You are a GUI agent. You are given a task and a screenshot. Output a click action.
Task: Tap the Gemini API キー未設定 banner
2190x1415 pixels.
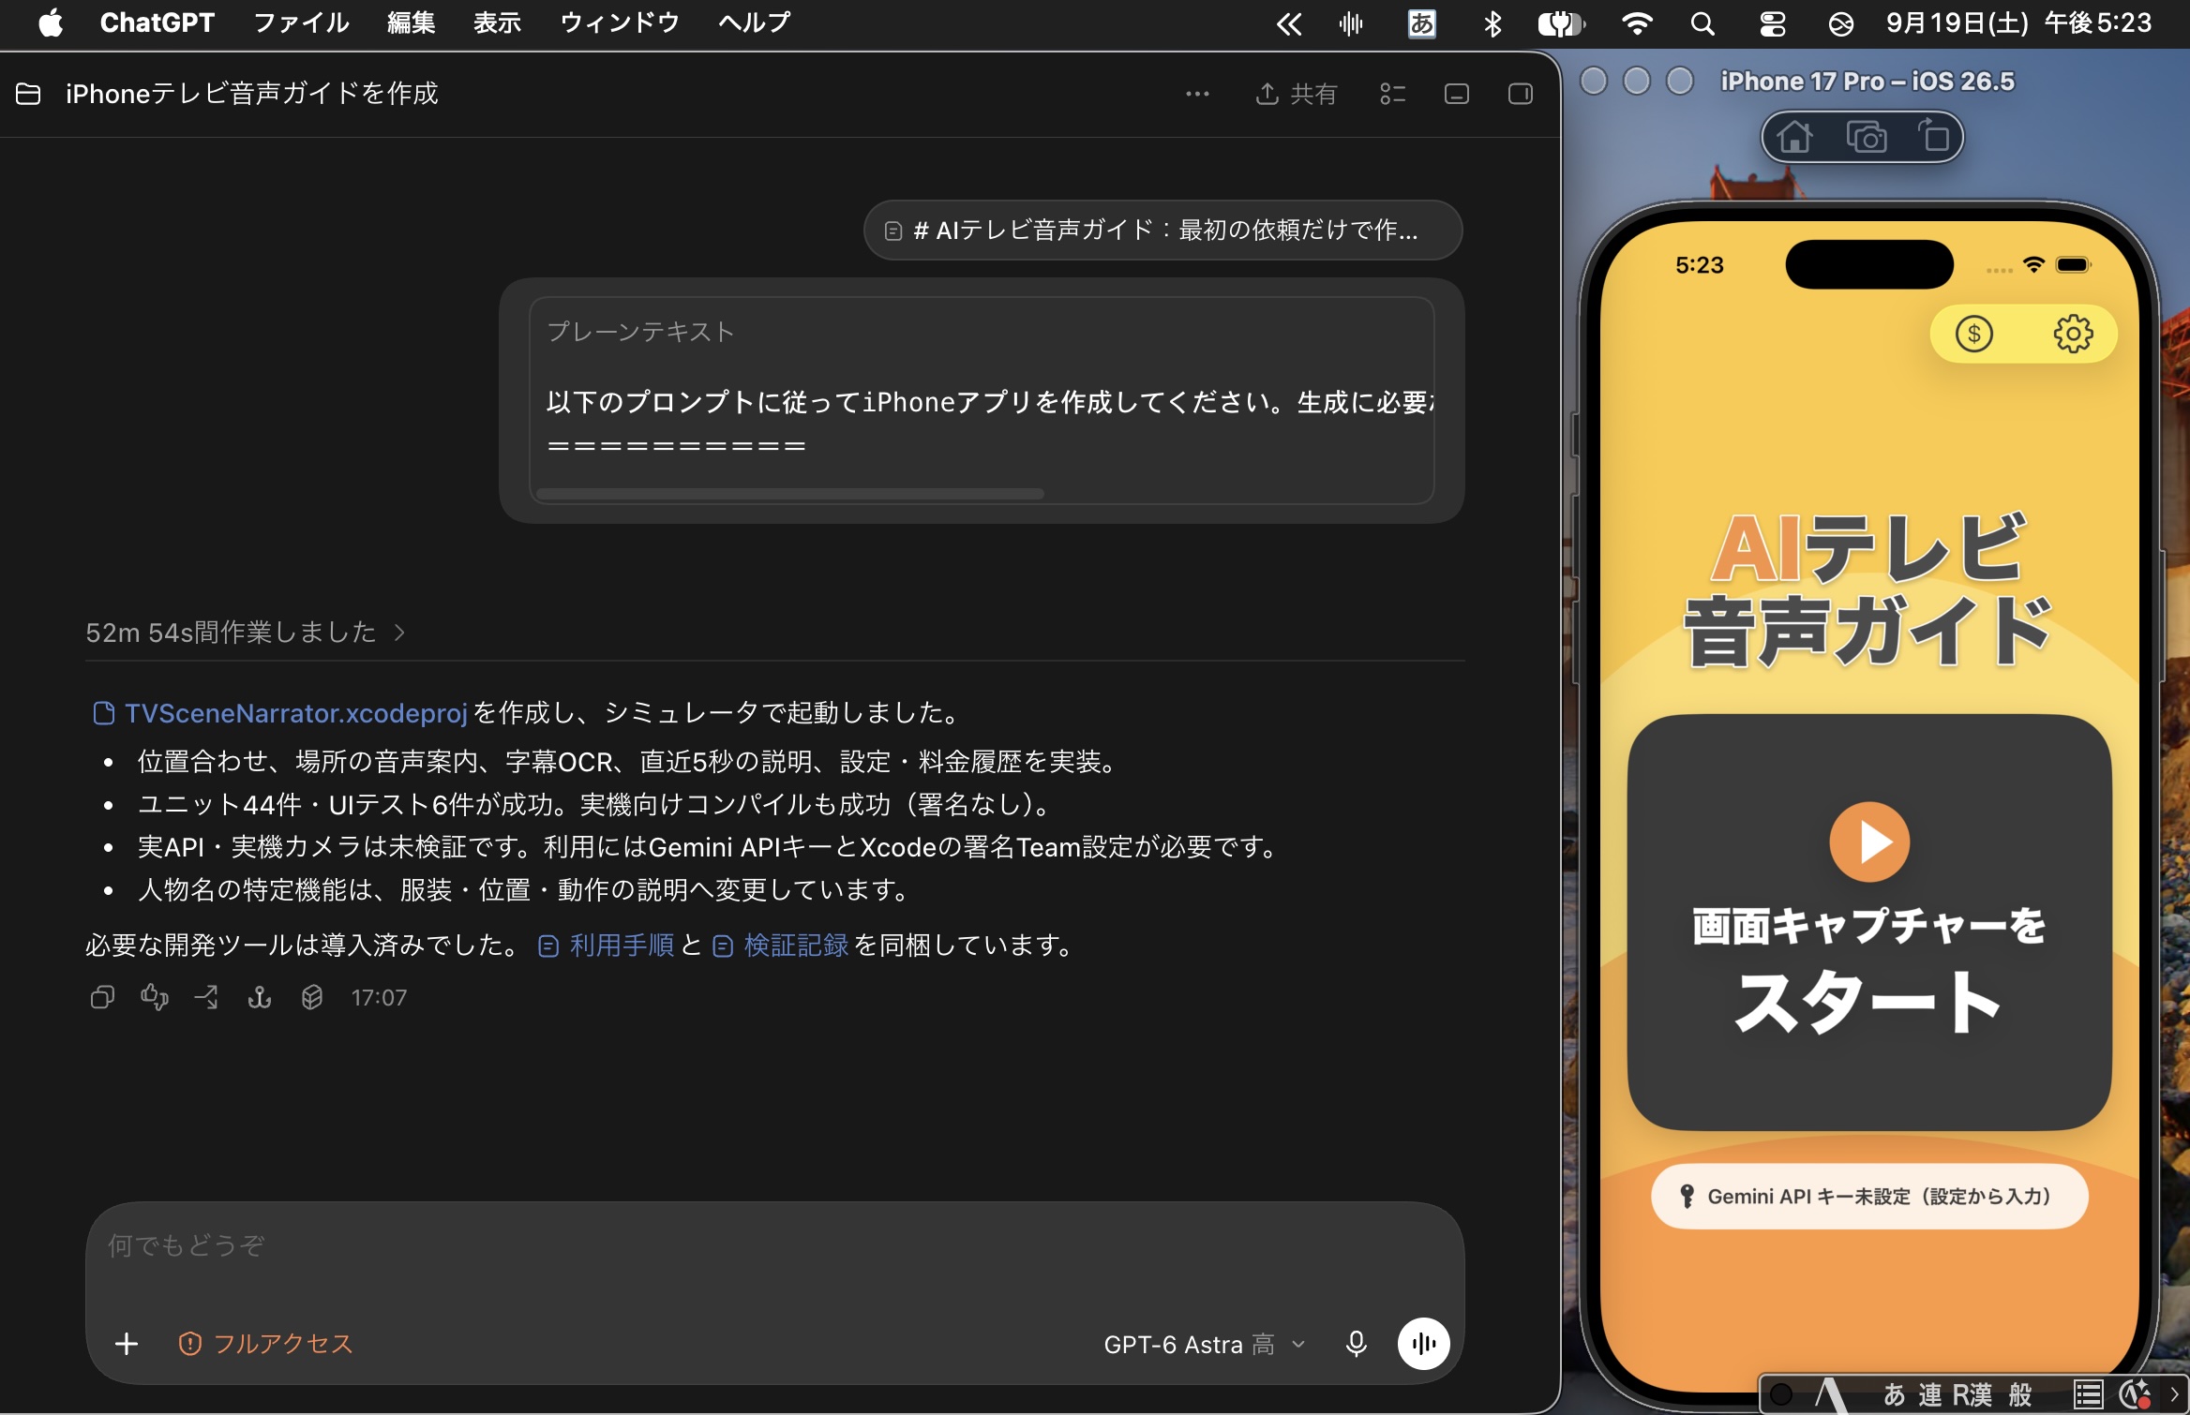pyautogui.click(x=1869, y=1196)
